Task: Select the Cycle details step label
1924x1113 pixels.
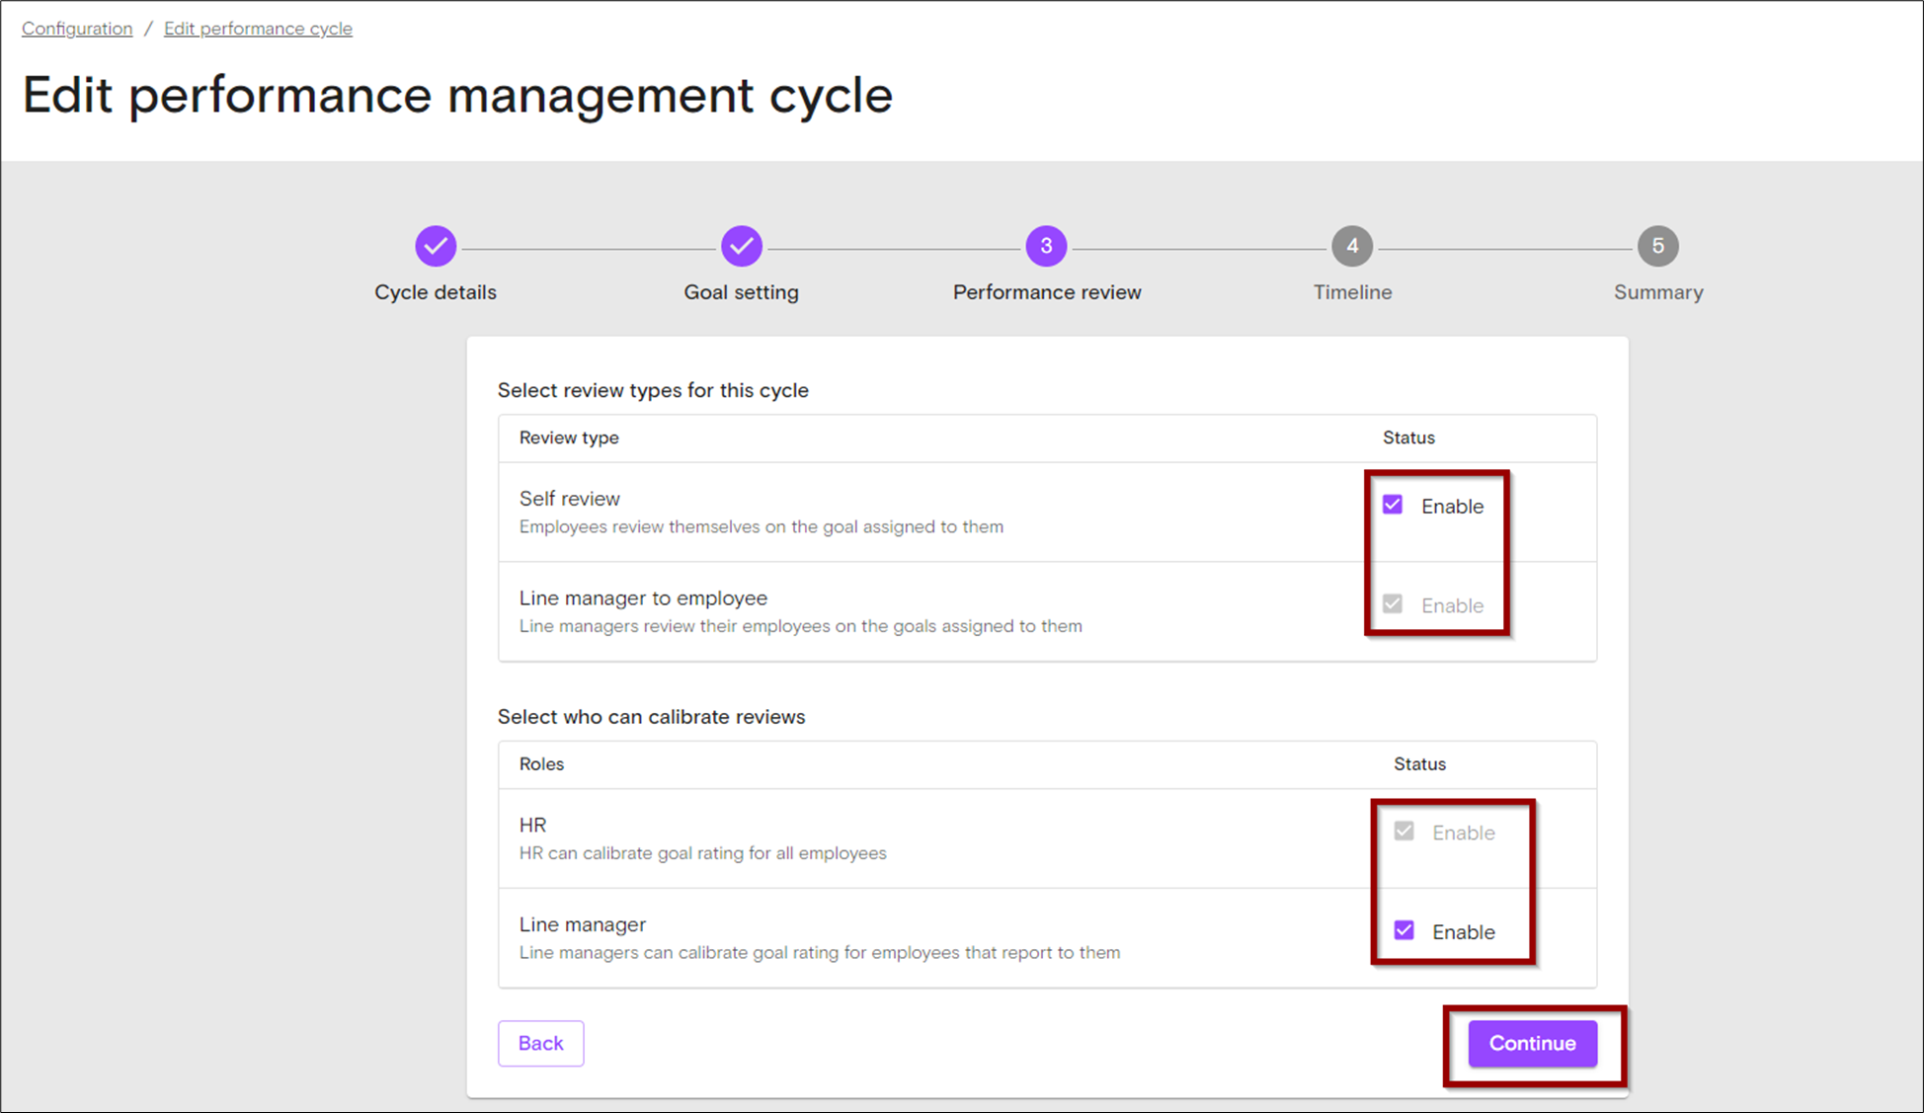Action: tap(436, 292)
